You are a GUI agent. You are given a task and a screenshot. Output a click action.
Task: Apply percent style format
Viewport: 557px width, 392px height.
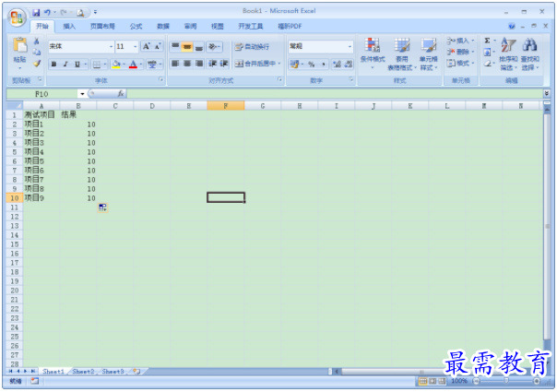click(x=311, y=65)
